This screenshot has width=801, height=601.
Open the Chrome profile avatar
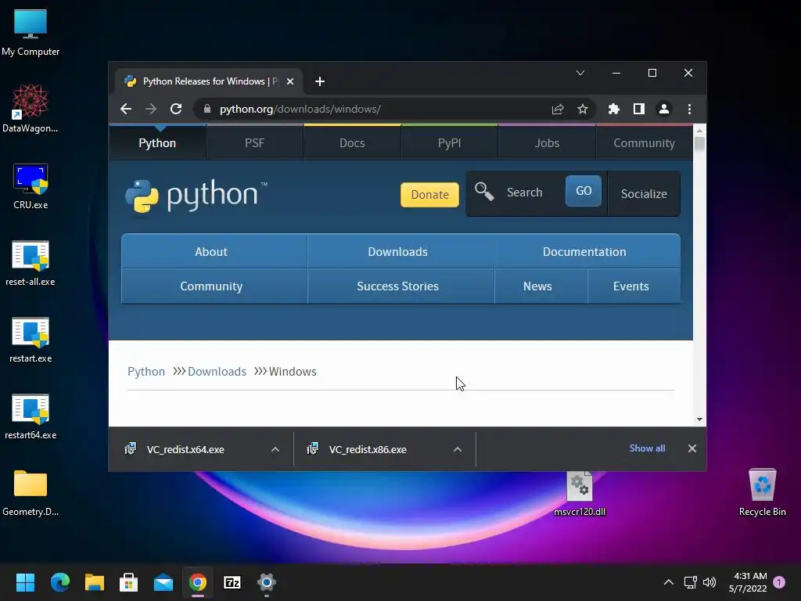pos(663,109)
